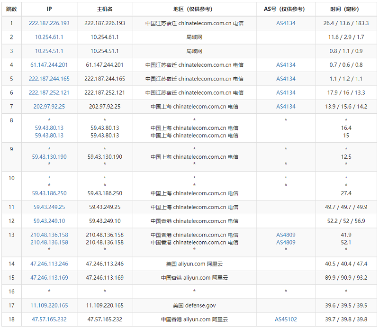Open AS4134 link in hop 4 row
Image resolution: width=379 pixels, height=328 pixels.
[x=286, y=65]
